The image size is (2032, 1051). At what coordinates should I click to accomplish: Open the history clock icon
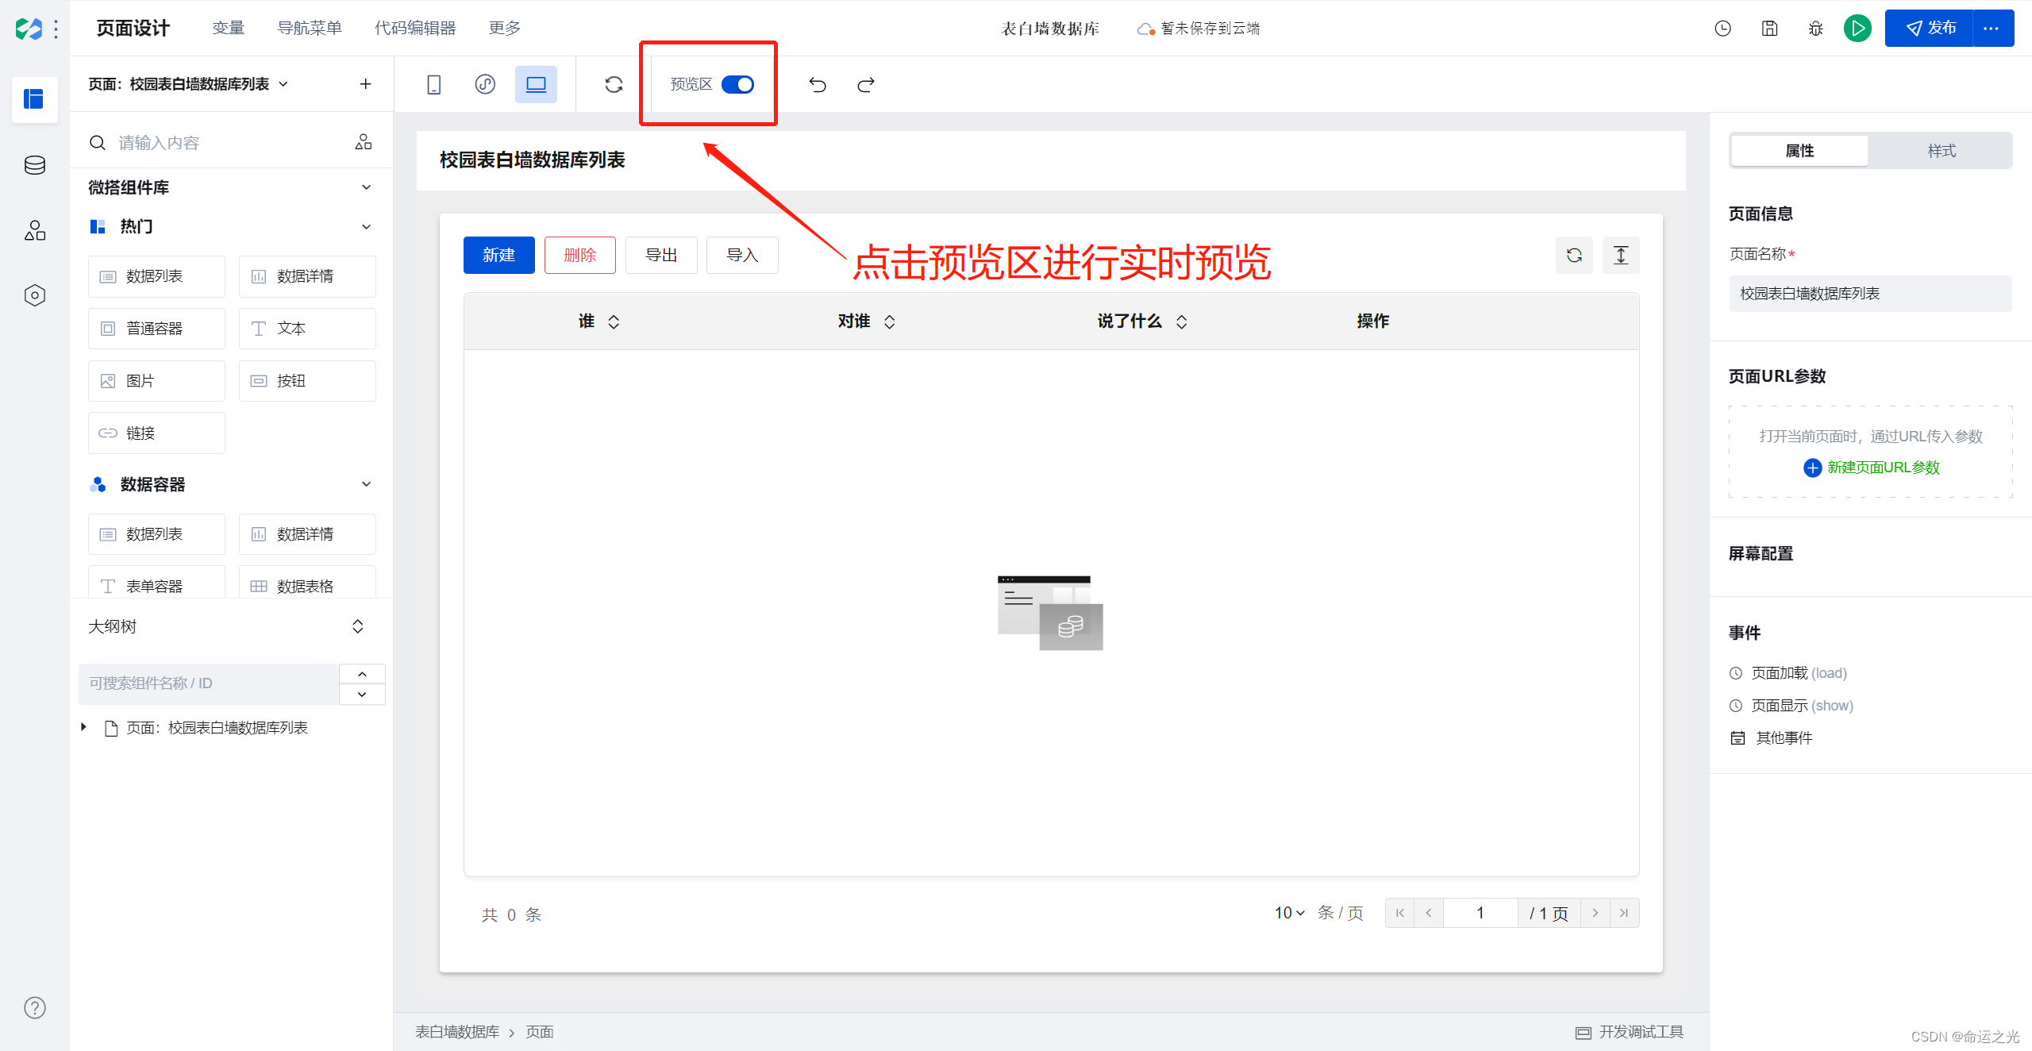click(x=1722, y=29)
